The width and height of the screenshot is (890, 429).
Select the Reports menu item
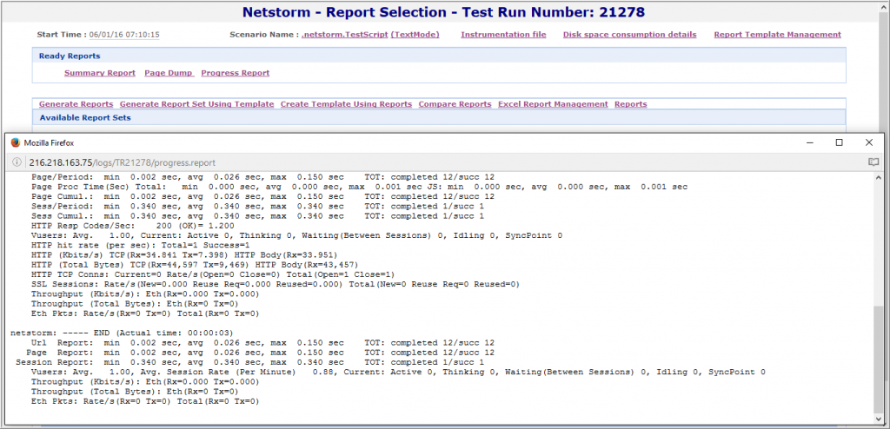(631, 104)
